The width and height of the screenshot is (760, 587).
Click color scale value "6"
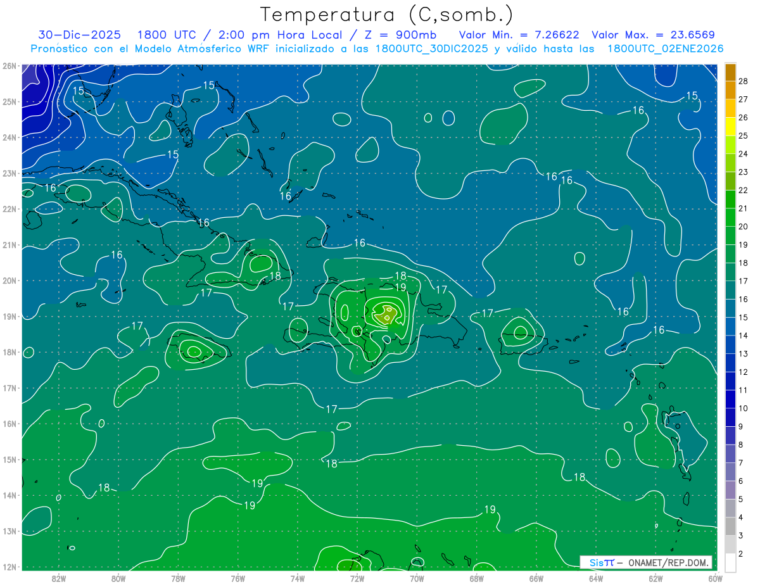[741, 481]
